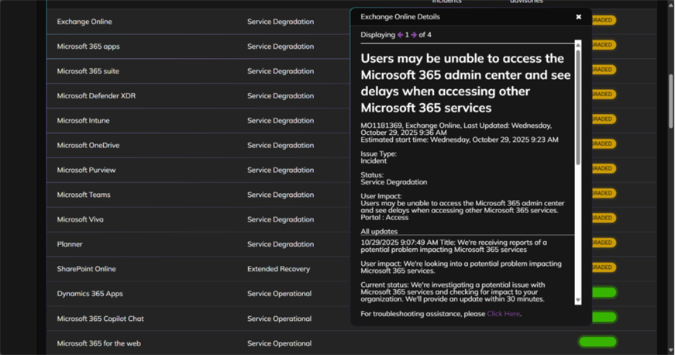
Task: Click Service Degradation status for Microsoft Viva
Action: (x=281, y=219)
